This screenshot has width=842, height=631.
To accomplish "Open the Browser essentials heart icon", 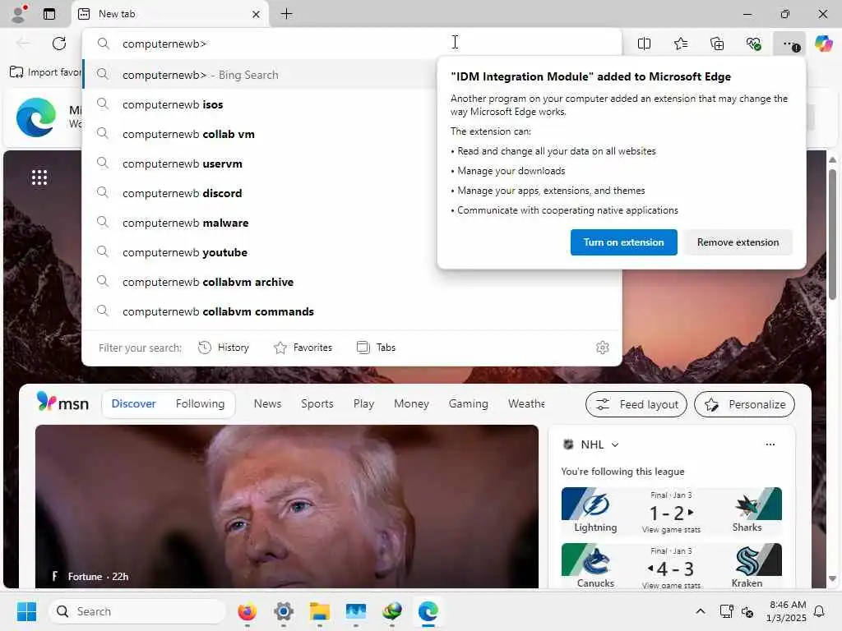I will [753, 44].
